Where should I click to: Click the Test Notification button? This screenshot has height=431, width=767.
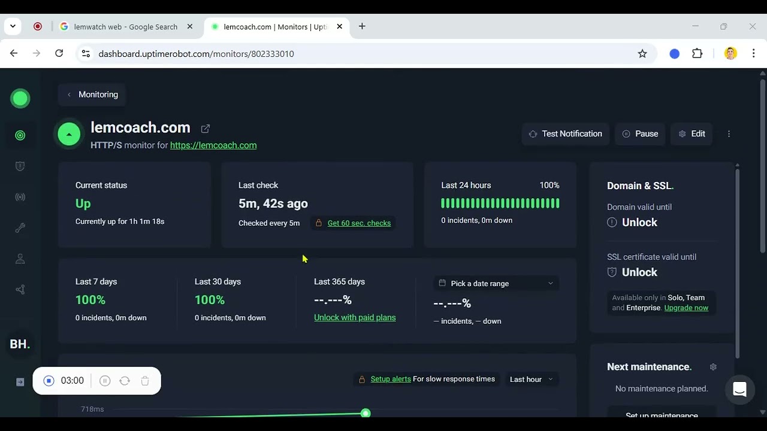(566, 134)
